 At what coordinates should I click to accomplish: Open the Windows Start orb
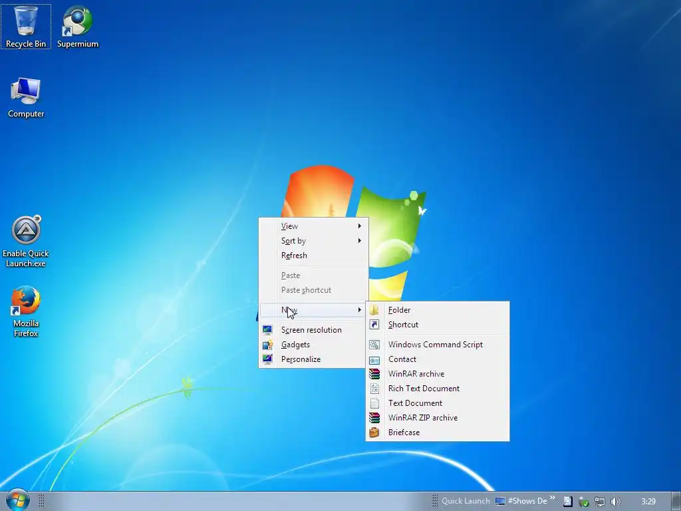click(17, 500)
